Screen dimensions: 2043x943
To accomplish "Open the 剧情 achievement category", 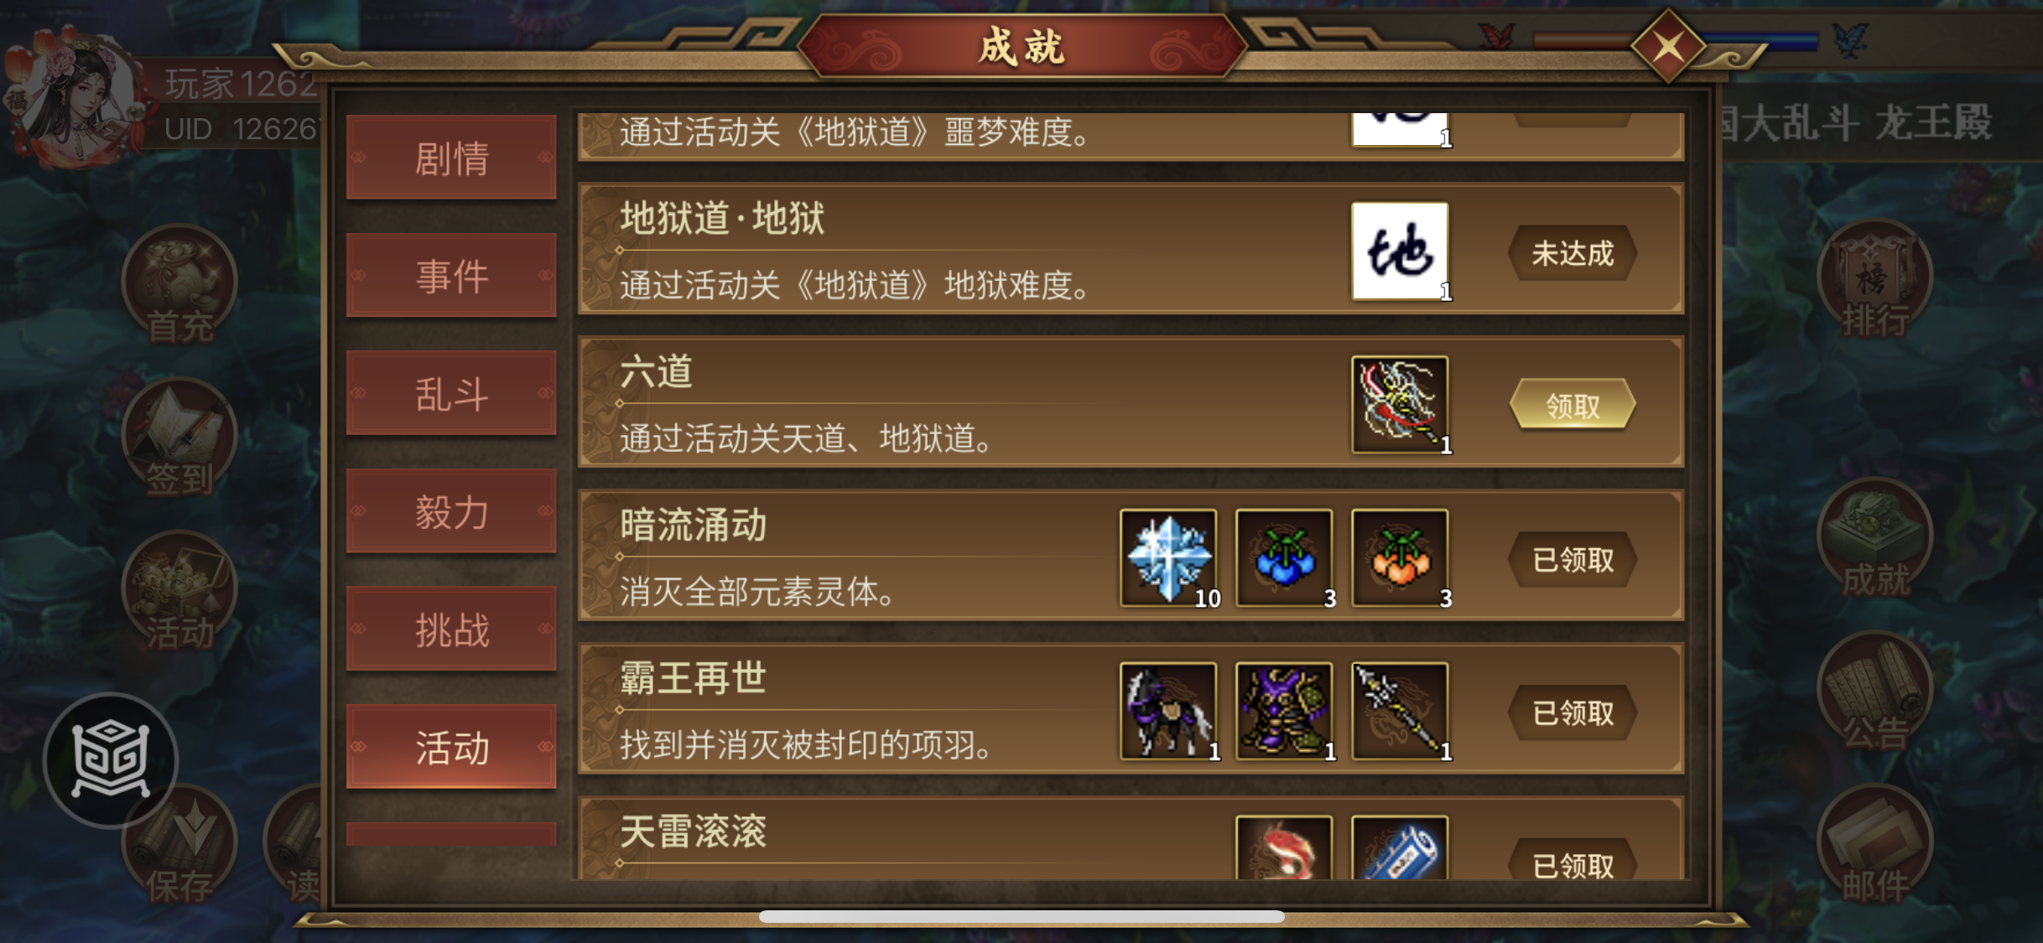I will [x=451, y=158].
